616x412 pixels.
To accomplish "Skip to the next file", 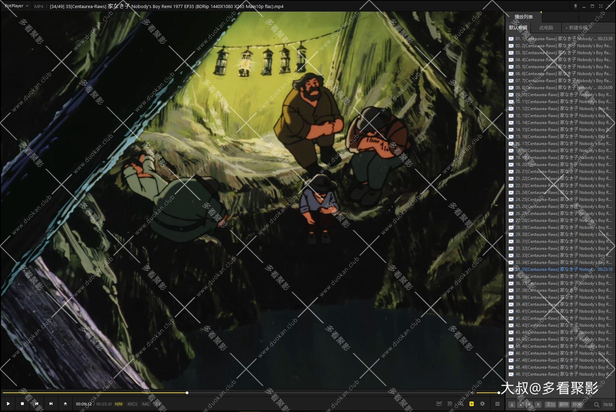I will coord(51,404).
